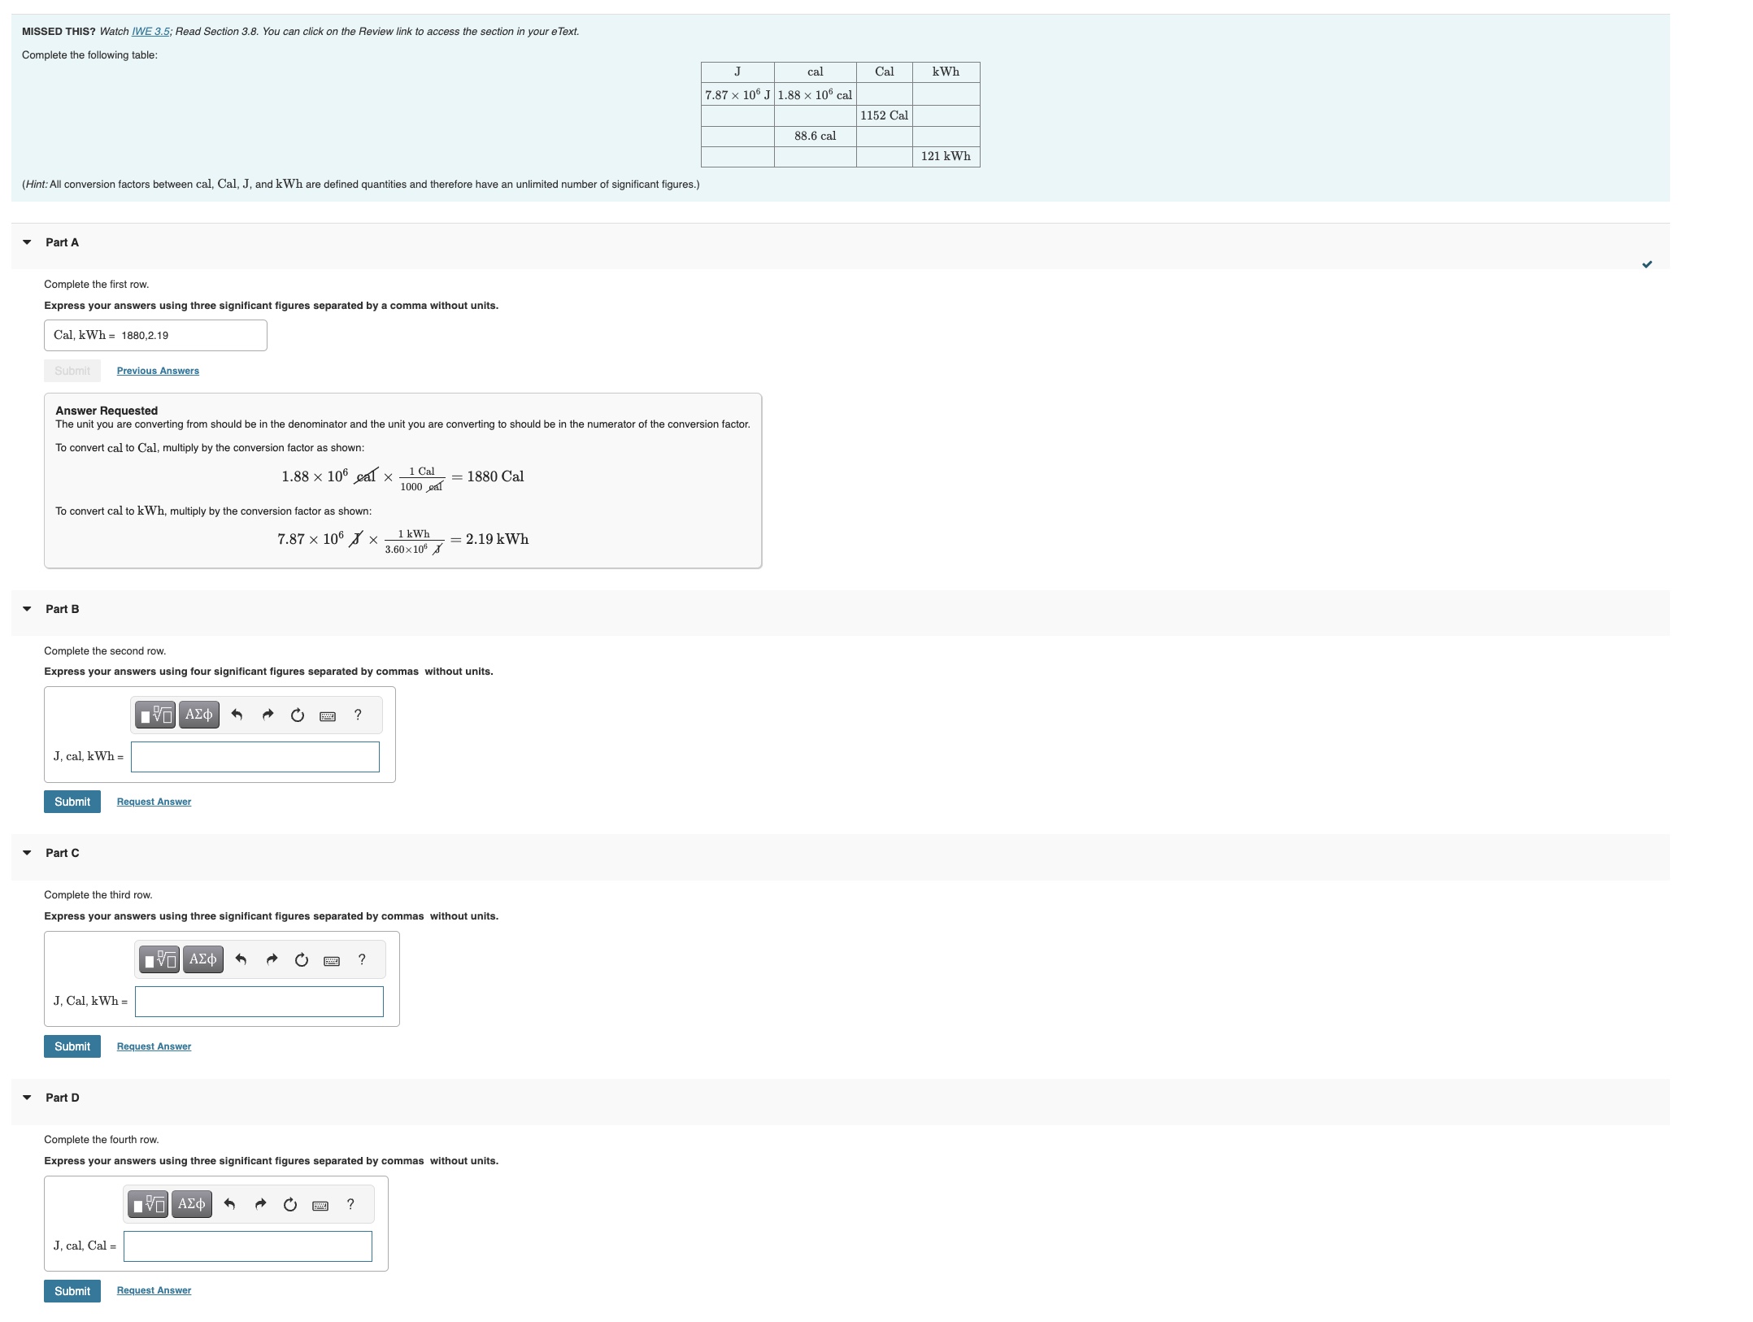Click reset icon in Part C toolbar
Viewport: 1753px width, 1322px height.
pos(302,959)
